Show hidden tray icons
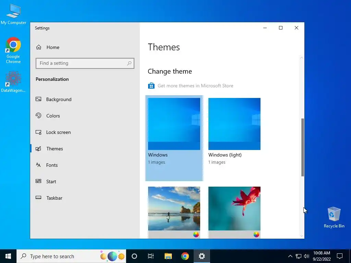 (290, 256)
